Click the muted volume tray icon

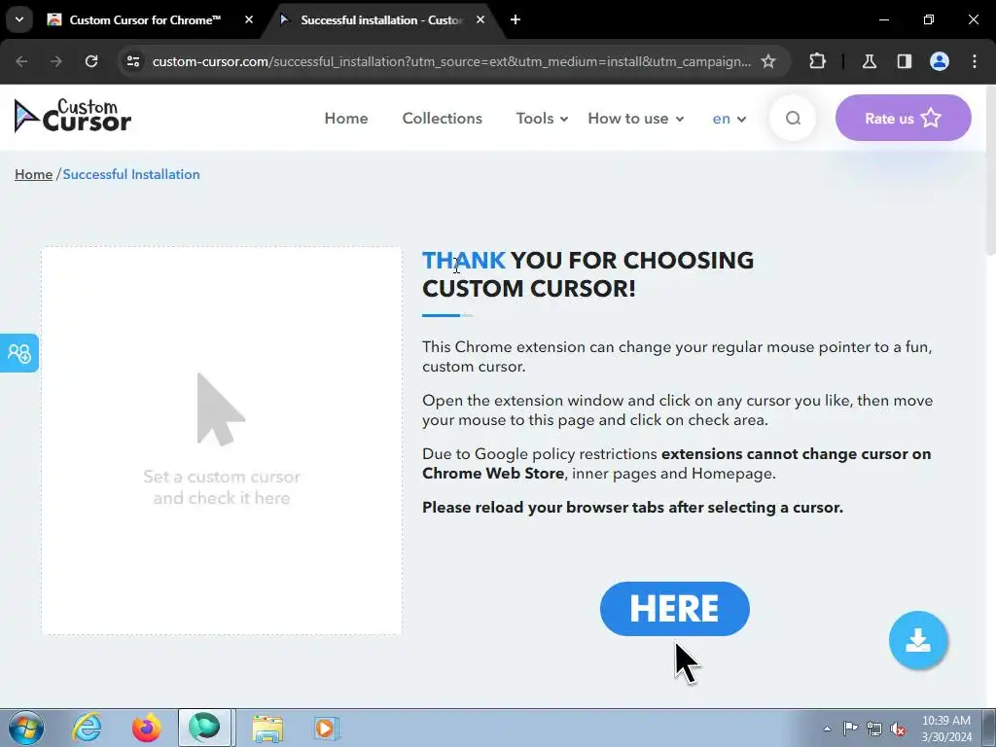tap(898, 729)
